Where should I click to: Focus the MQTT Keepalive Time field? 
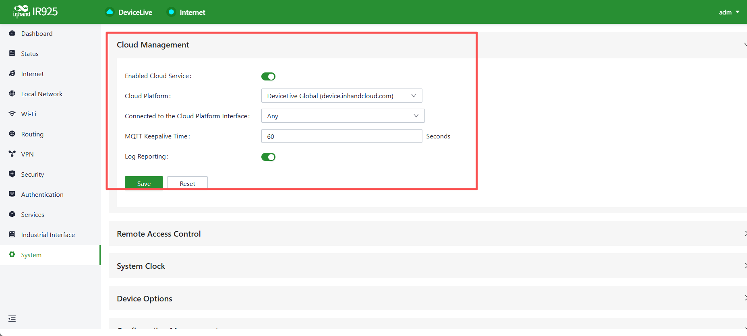[341, 136]
